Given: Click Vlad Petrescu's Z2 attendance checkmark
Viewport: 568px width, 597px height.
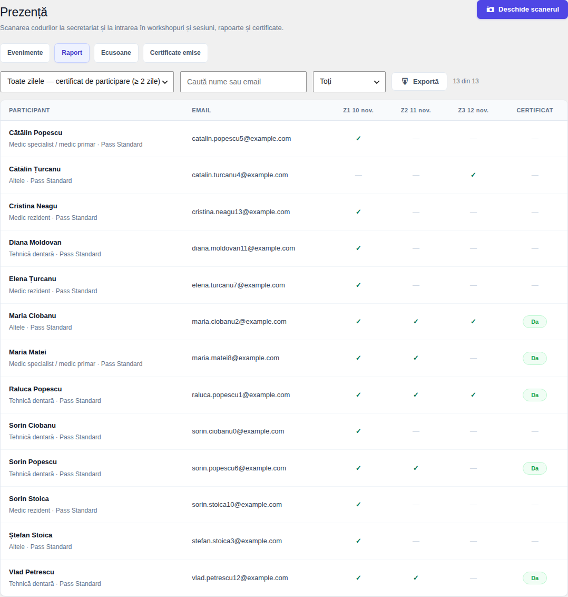Looking at the screenshot, I should (x=415, y=578).
